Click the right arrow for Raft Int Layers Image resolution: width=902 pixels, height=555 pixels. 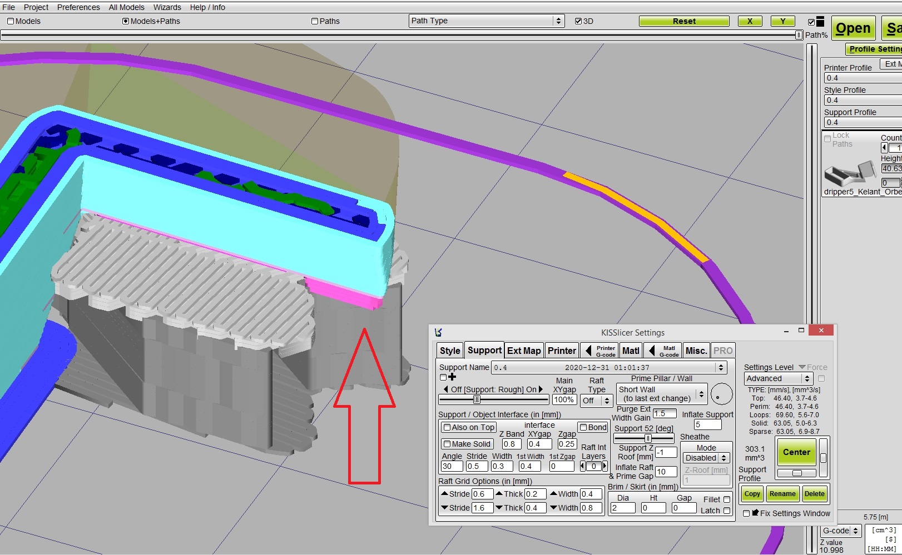click(605, 467)
